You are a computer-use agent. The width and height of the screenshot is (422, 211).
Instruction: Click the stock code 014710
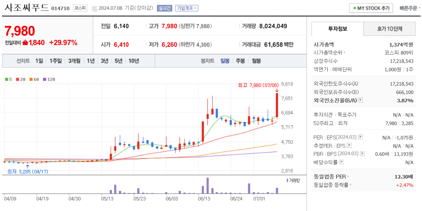click(60, 8)
